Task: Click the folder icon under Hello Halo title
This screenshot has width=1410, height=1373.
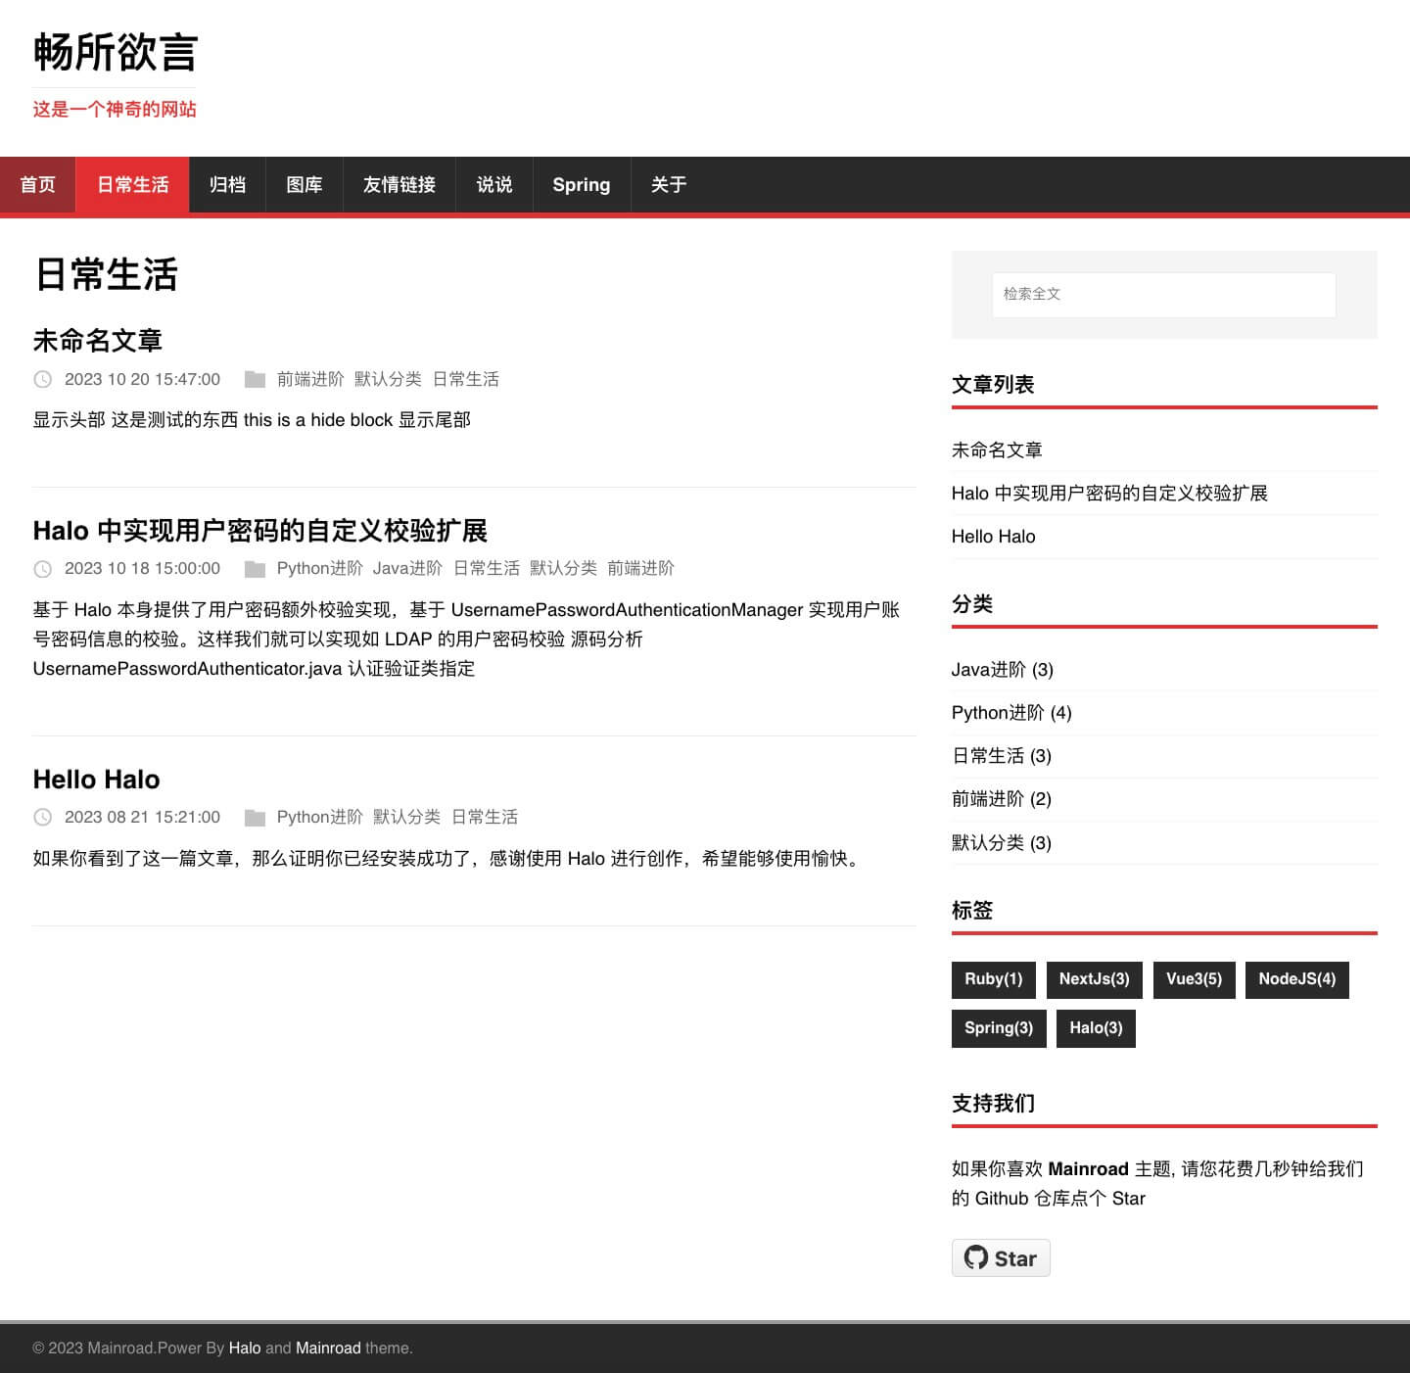Action: coord(255,818)
